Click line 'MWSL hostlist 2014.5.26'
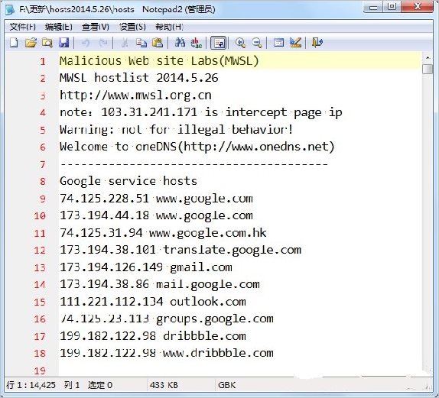439x398 pixels. point(139,78)
